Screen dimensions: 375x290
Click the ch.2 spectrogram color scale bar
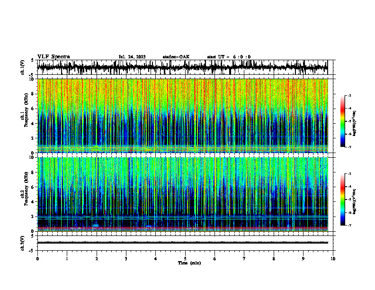(342, 199)
